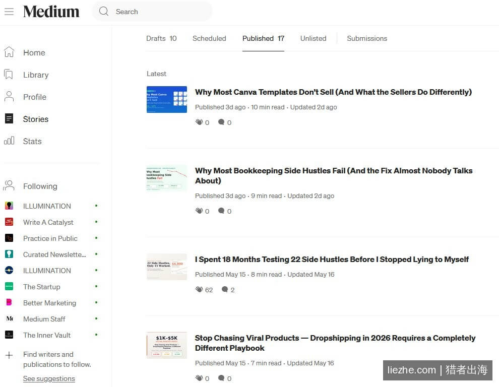This screenshot has height=387, width=499.
Task: Focus the Search input field
Action: tap(152, 12)
